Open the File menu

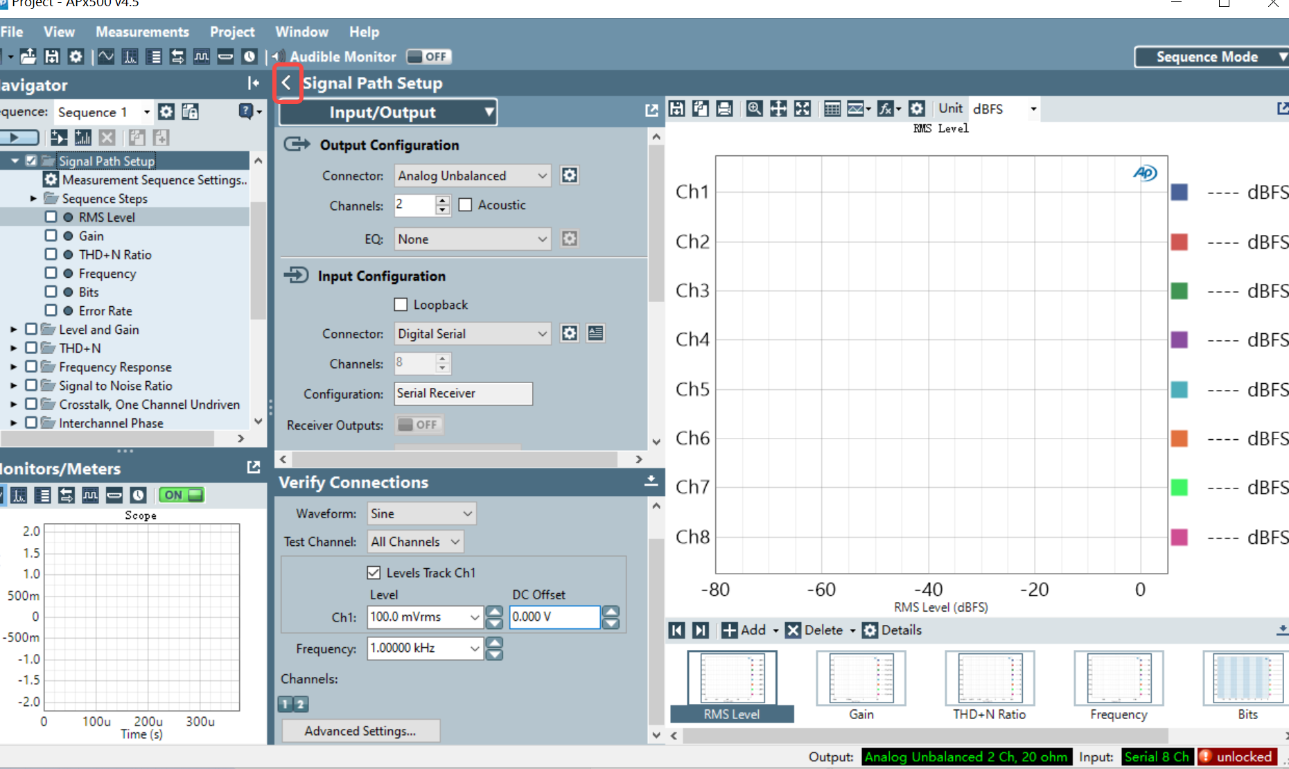(x=12, y=32)
